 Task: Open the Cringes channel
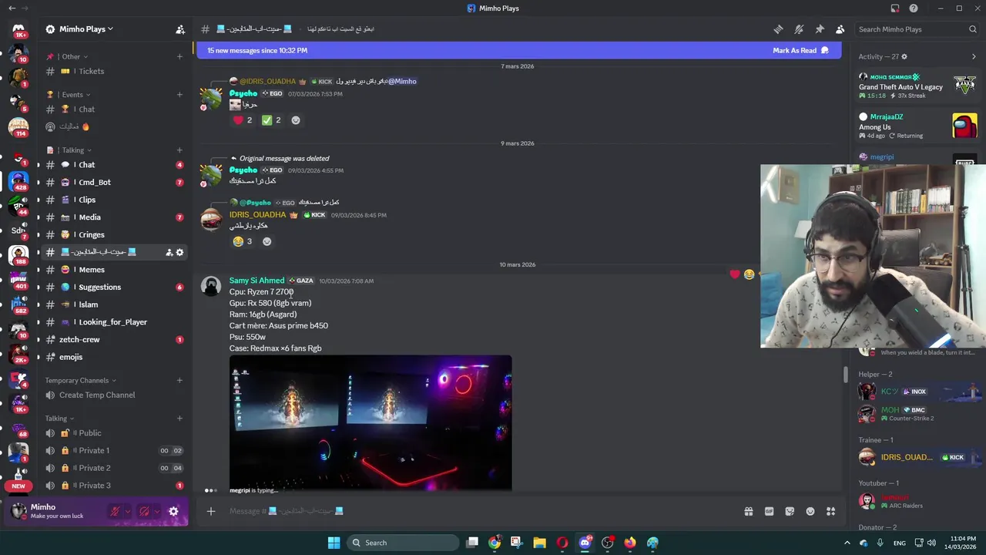(x=115, y=234)
